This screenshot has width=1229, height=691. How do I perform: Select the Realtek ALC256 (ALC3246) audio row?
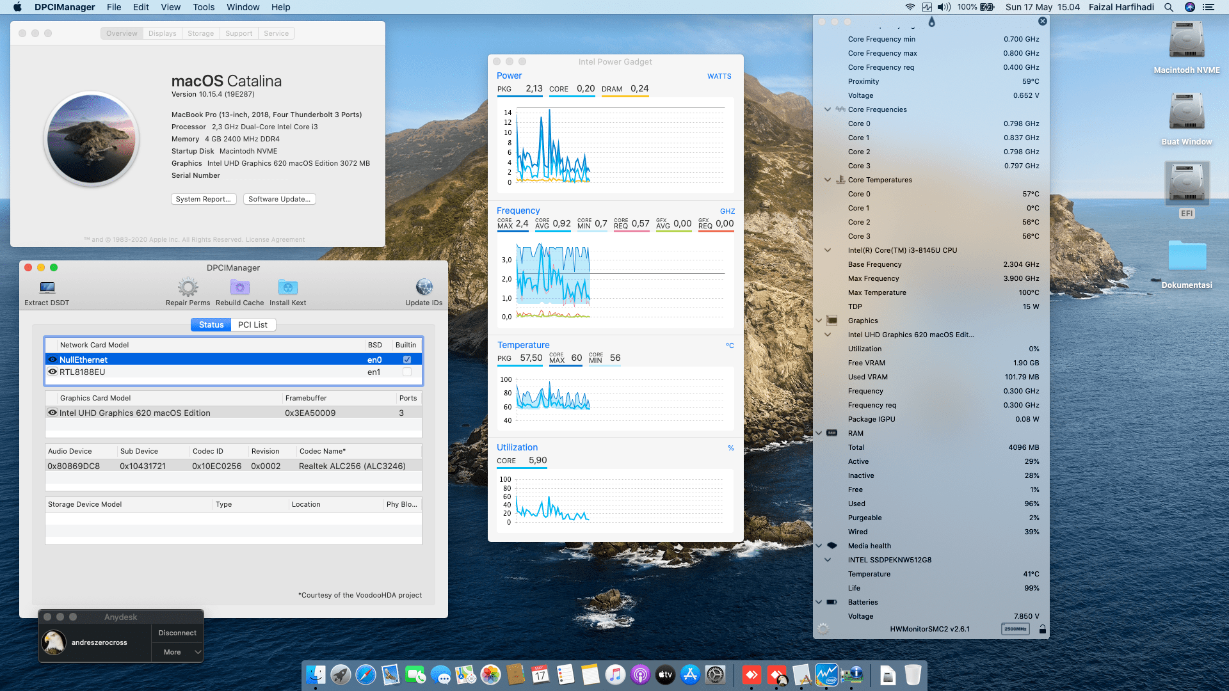(234, 466)
